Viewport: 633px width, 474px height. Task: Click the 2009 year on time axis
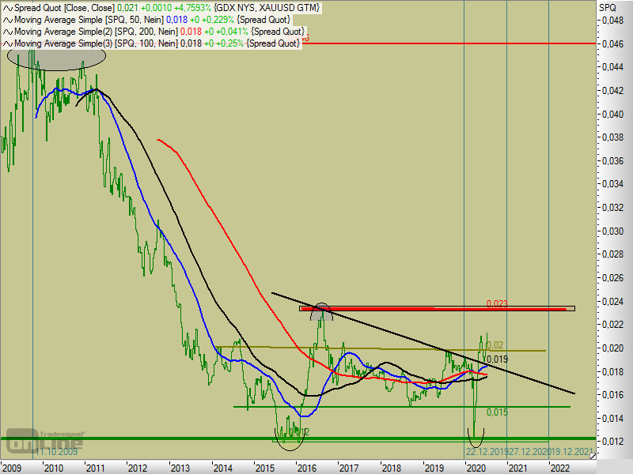11,468
